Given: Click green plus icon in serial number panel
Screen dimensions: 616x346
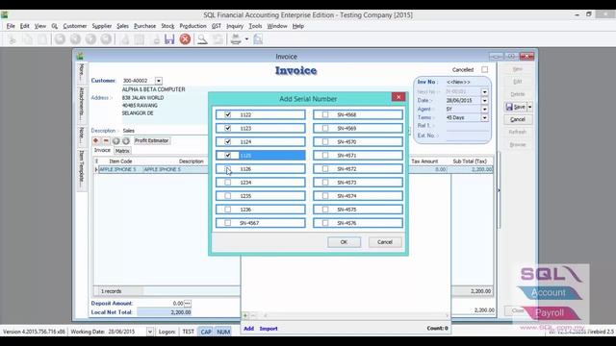Looking at the screenshot, I should pyautogui.click(x=245, y=315).
